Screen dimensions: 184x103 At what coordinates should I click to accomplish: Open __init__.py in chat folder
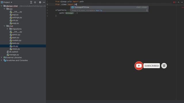click(x=17, y=32)
